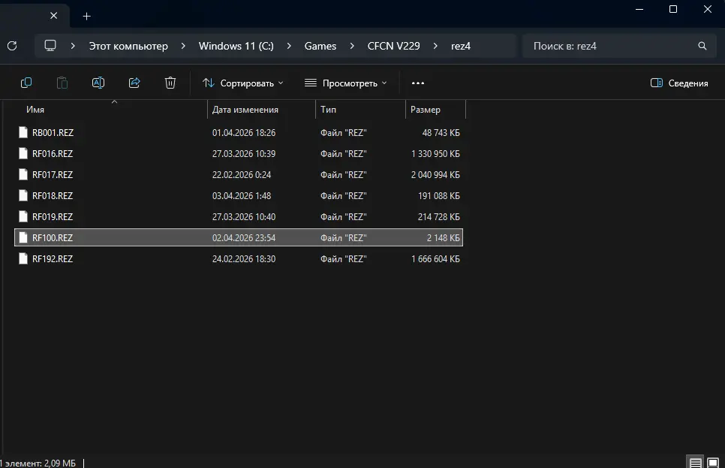
Task: Click date 03.04.2026 1:48
Action: click(242, 196)
